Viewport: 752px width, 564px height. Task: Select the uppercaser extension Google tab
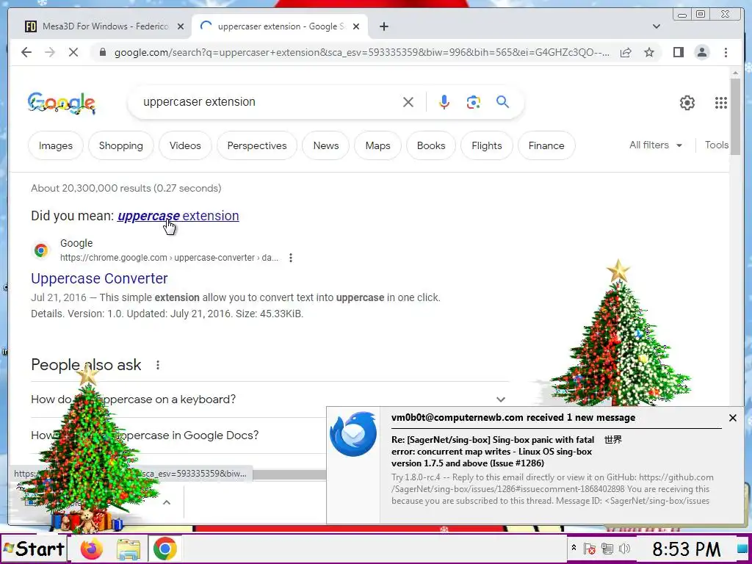click(280, 26)
